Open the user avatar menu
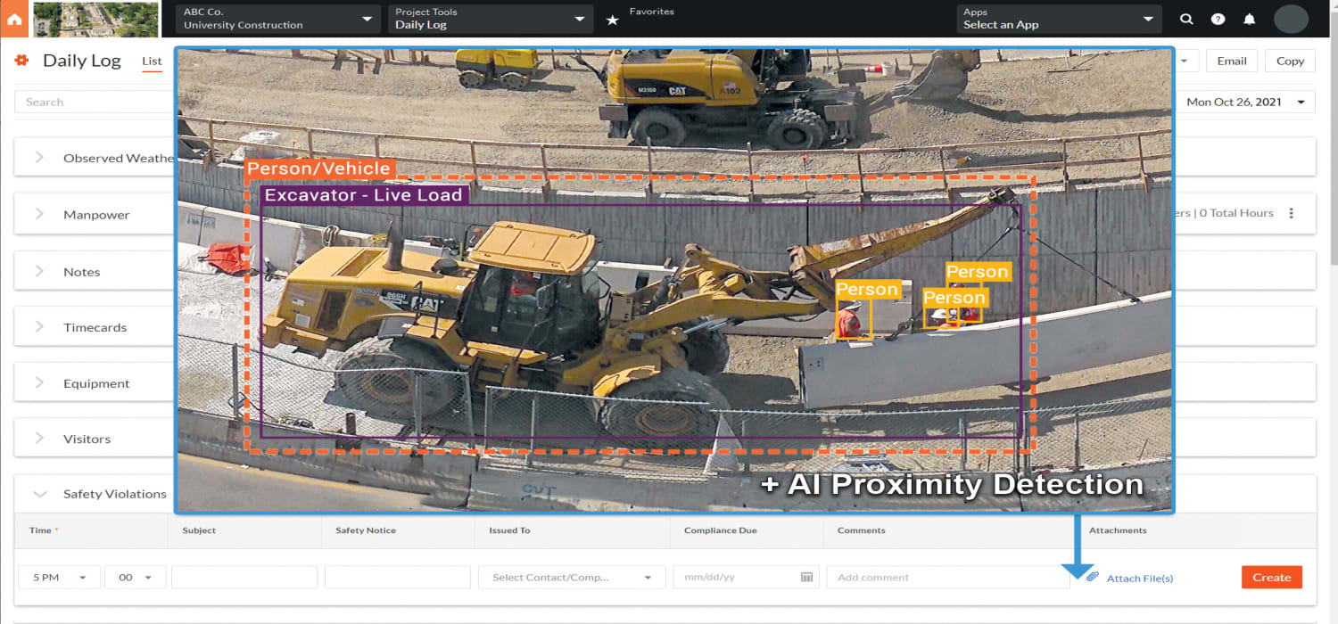Viewport: 1338px width, 624px height. tap(1291, 19)
